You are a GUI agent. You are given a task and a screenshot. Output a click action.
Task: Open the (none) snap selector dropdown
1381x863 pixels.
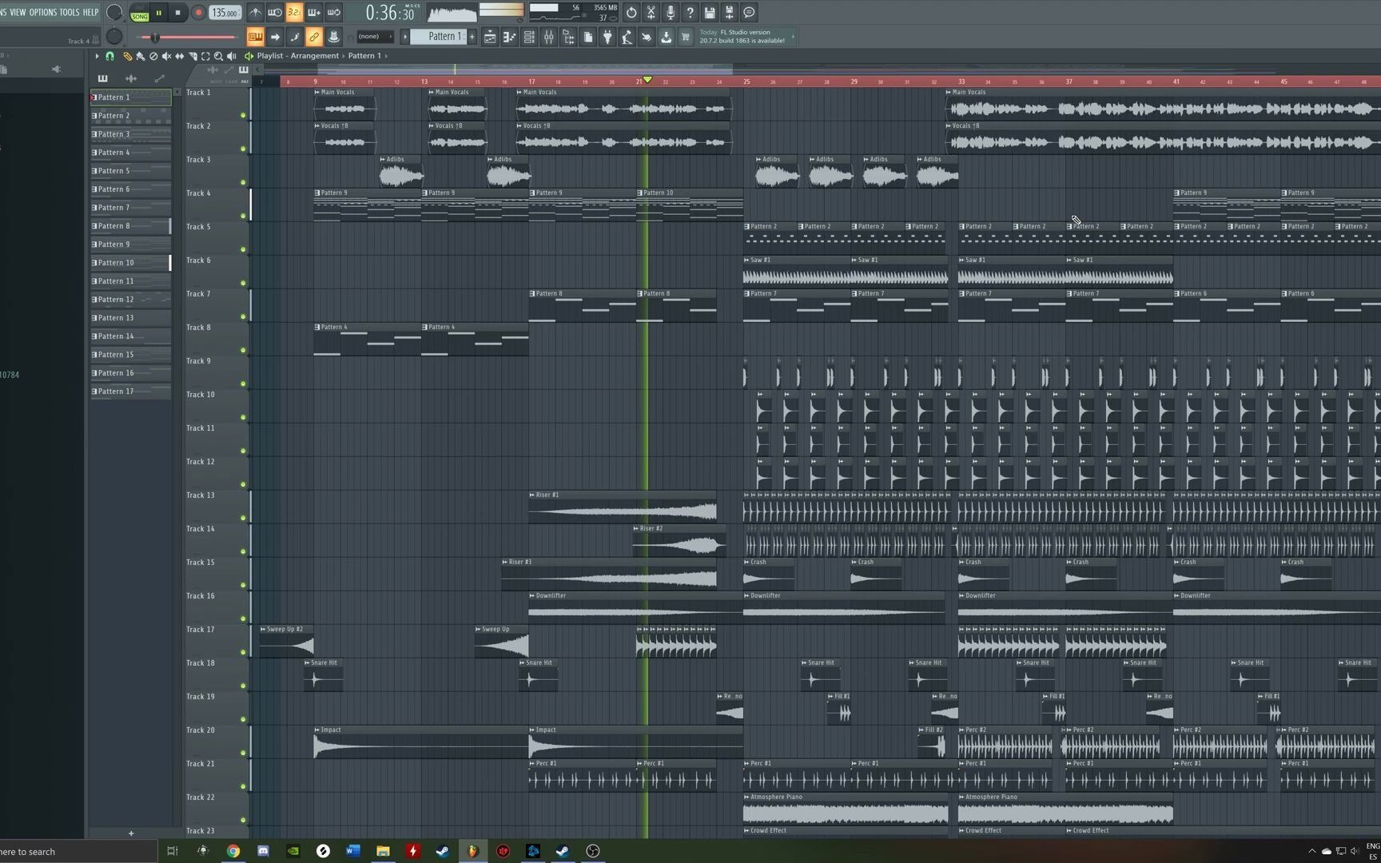pos(374,36)
